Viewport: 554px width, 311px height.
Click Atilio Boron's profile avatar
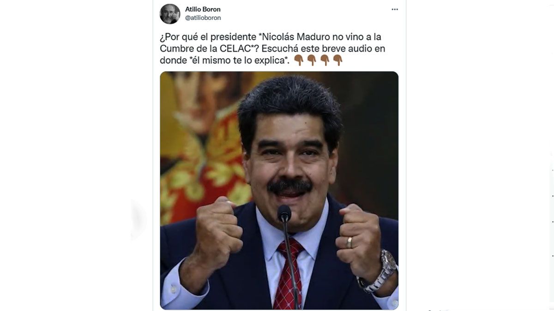170,14
